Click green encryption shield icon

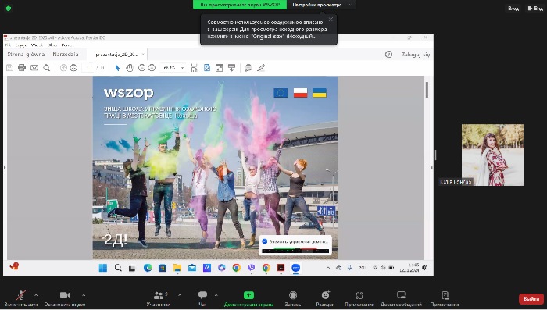(9, 8)
